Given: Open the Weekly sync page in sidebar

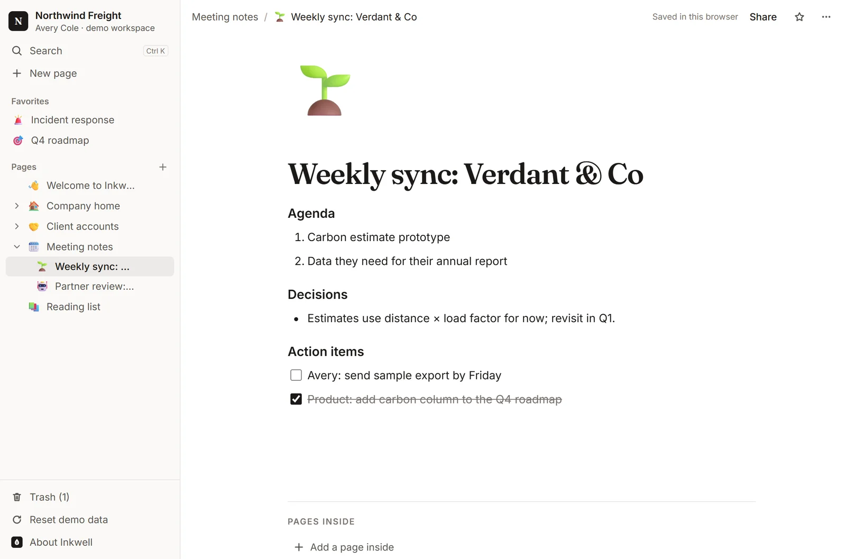Looking at the screenshot, I should coord(90,267).
